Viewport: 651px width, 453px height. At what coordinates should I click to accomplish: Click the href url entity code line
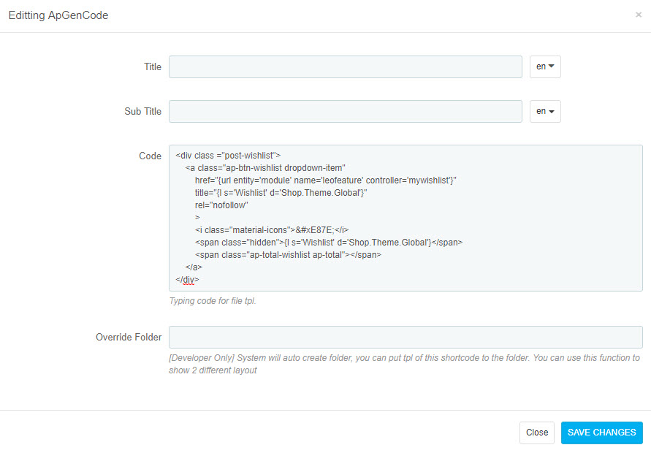click(326, 180)
